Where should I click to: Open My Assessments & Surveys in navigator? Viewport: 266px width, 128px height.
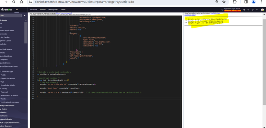pyautogui.click(x=9, y=95)
